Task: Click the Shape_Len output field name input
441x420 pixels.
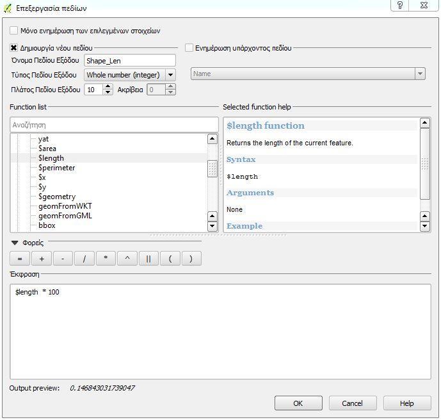Action: point(130,60)
